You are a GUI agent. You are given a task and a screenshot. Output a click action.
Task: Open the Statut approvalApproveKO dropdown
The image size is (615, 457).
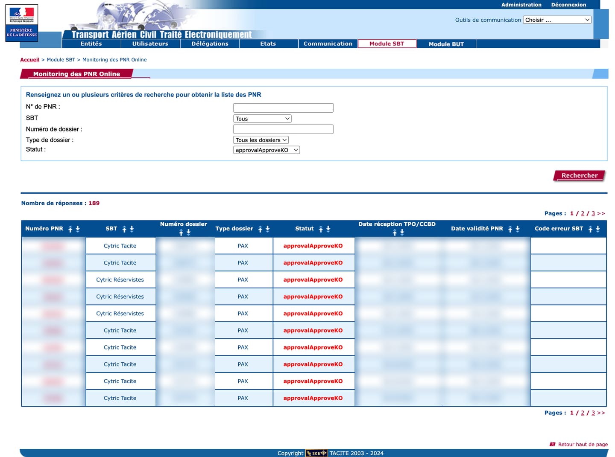point(266,150)
